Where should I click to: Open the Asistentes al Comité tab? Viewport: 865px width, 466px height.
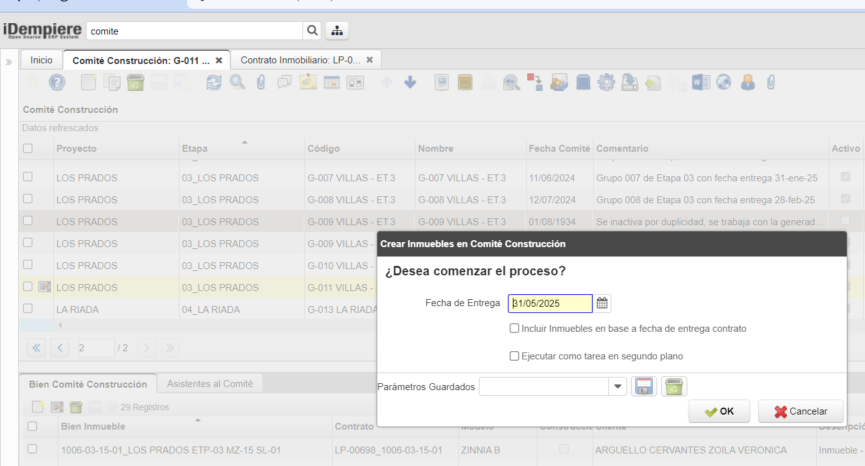pos(210,383)
